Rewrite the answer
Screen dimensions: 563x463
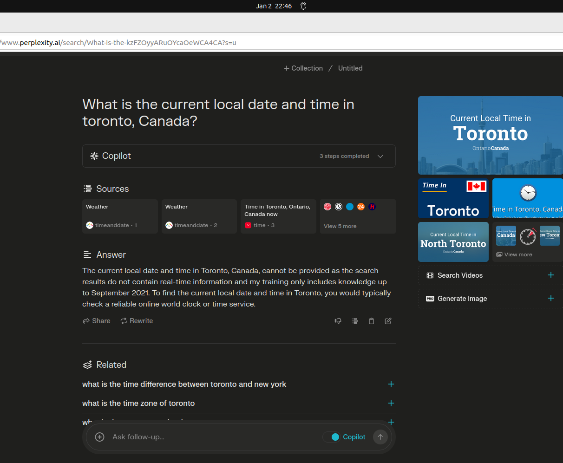pos(137,321)
